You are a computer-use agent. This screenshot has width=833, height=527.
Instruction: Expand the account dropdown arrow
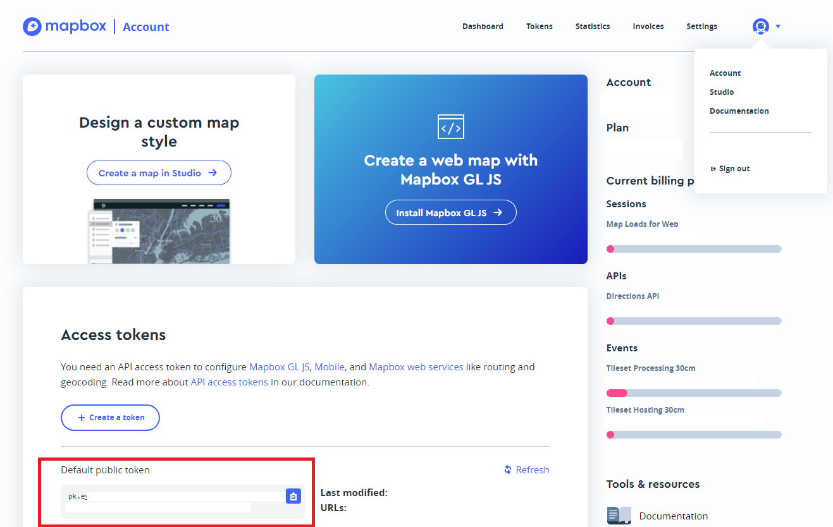[x=778, y=27]
